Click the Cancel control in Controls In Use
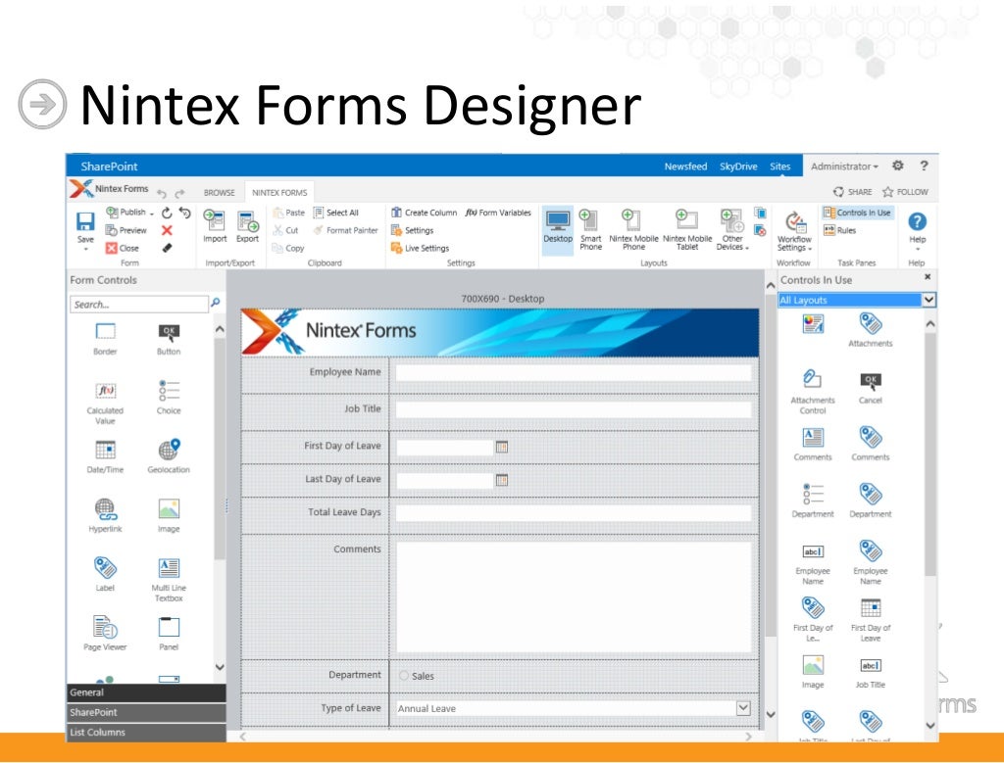Image resolution: width=1004 pixels, height=763 pixels. pos(871,388)
